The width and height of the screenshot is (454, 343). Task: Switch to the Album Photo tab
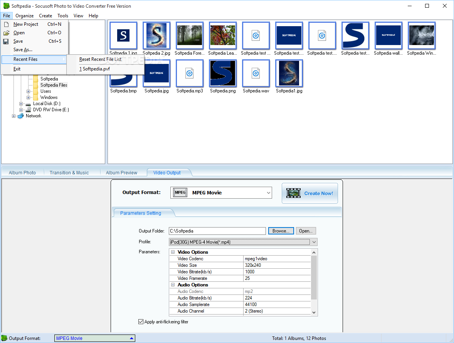click(22, 173)
